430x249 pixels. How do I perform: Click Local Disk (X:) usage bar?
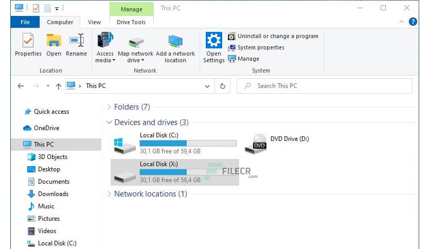[x=188, y=172]
